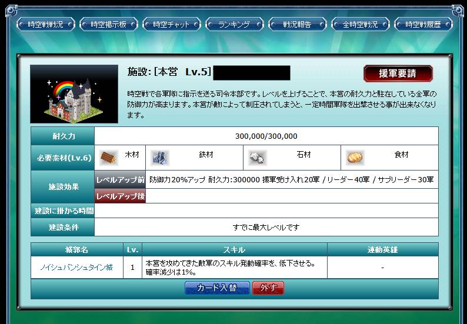Viewport: 467px width, 324px height.
Task: Click the food (食材) bread icon
Action: [355, 158]
